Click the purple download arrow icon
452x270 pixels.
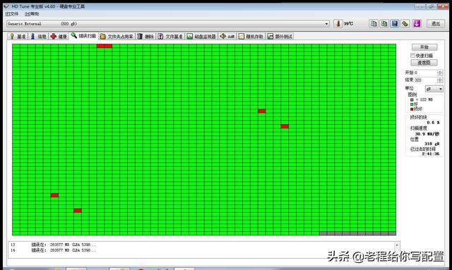417,23
